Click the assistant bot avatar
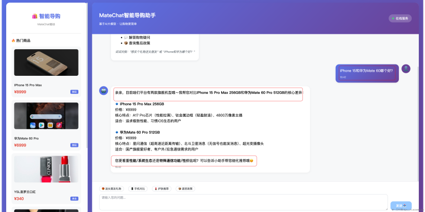Screen dimensions: 425x212 [x=104, y=91]
